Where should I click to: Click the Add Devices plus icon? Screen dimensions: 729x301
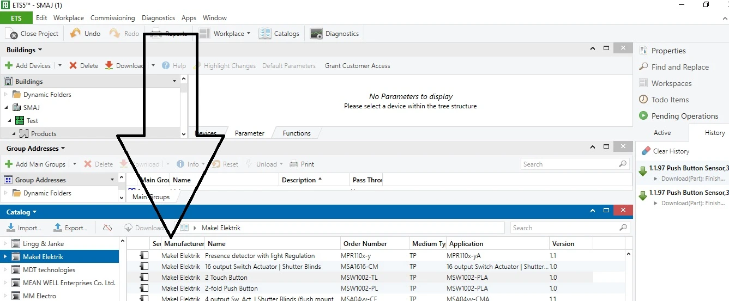pos(9,65)
